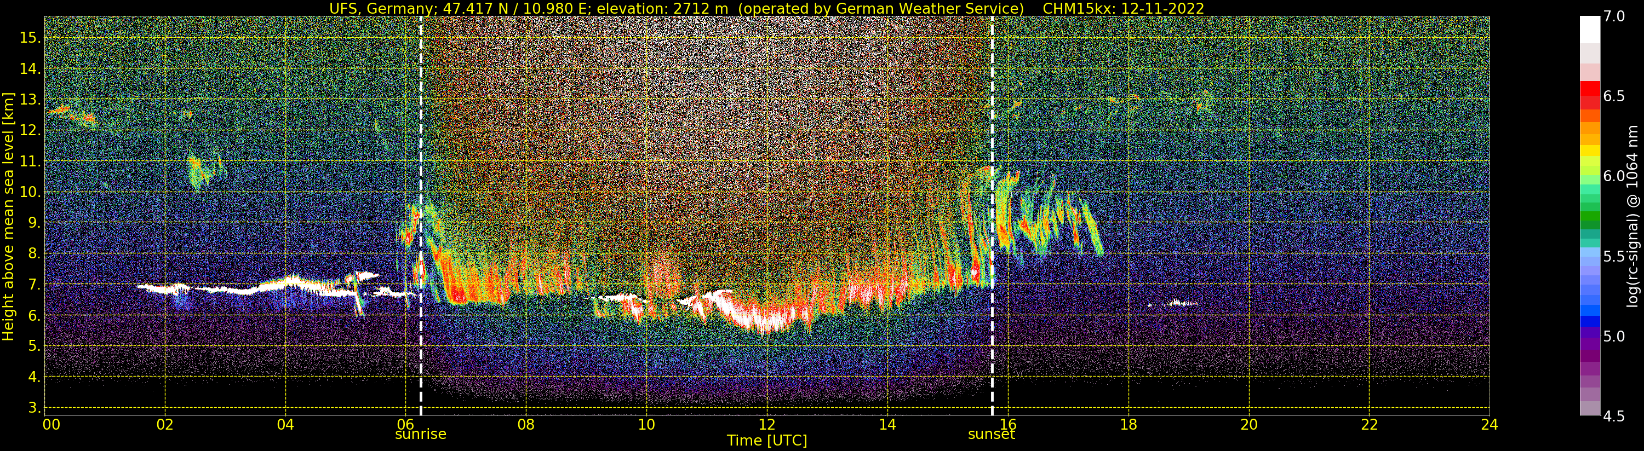1644x451 pixels.
Task: Click the time tick '20'
Action: click(1248, 424)
